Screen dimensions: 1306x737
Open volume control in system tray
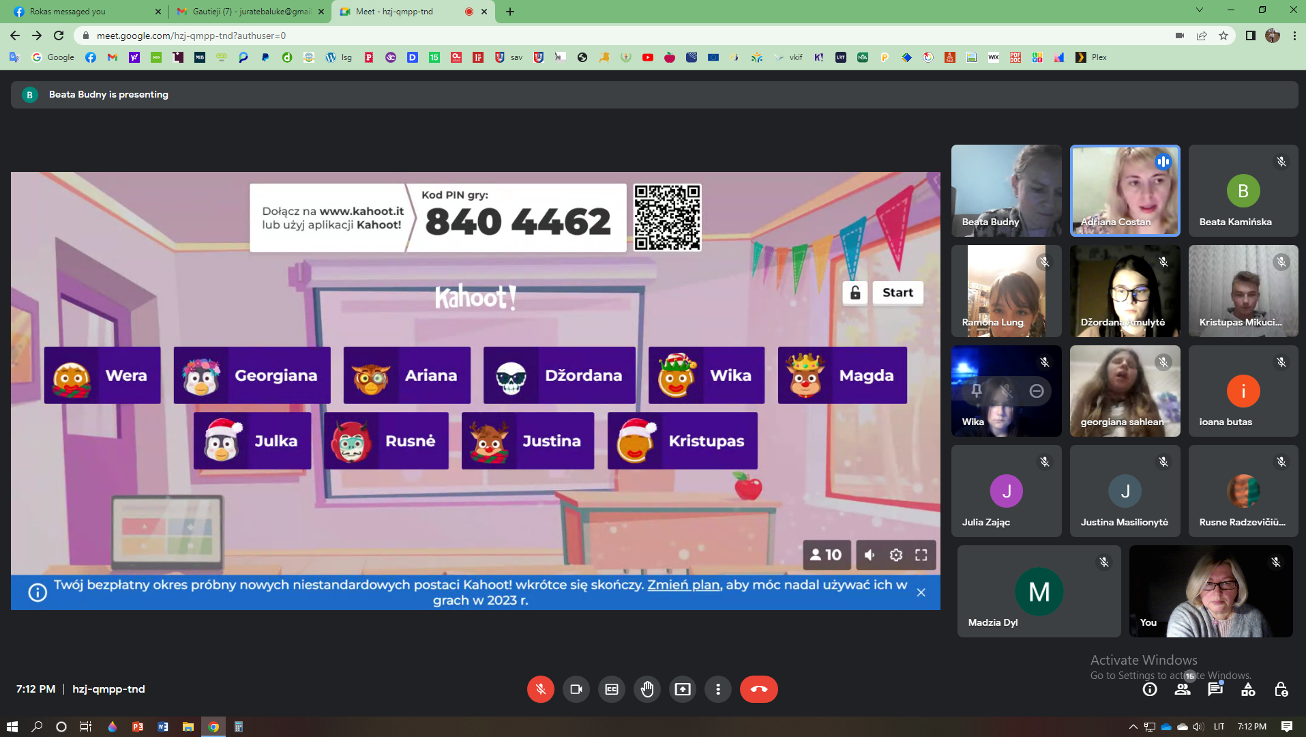(x=1198, y=727)
